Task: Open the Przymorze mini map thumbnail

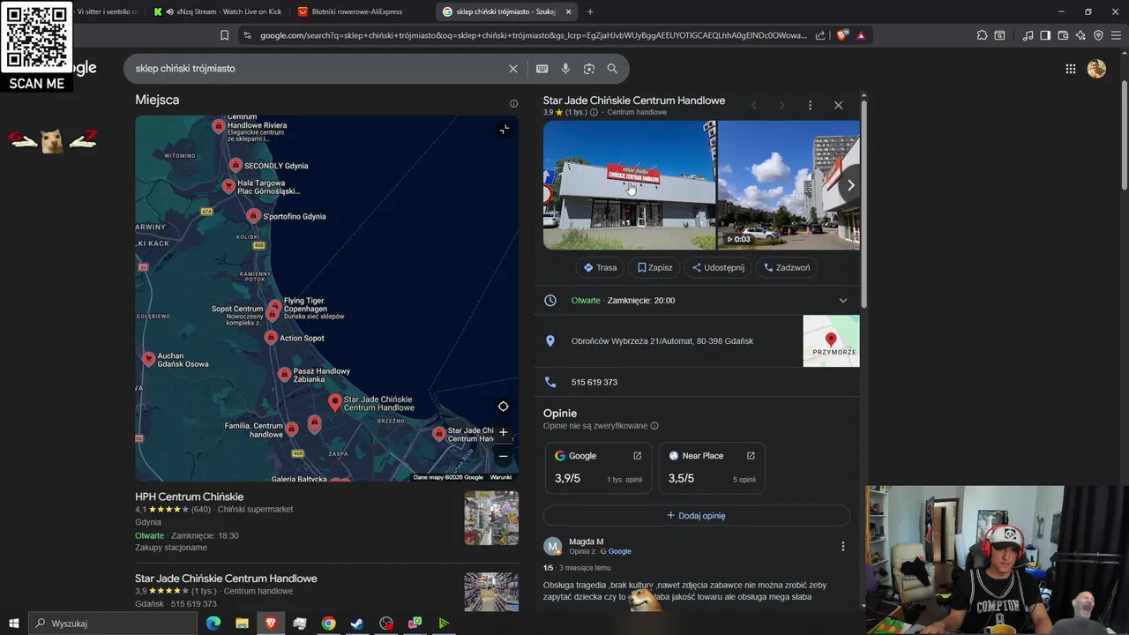Action: click(831, 341)
